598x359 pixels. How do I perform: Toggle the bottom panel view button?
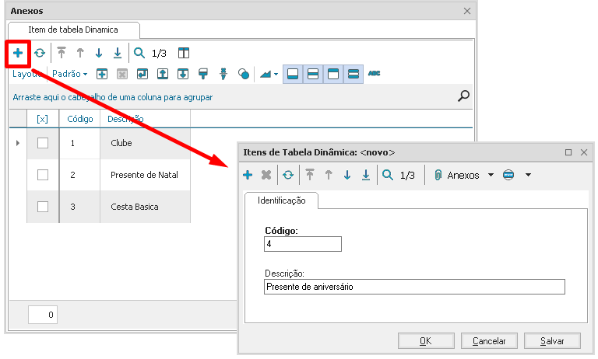pyautogui.click(x=293, y=74)
